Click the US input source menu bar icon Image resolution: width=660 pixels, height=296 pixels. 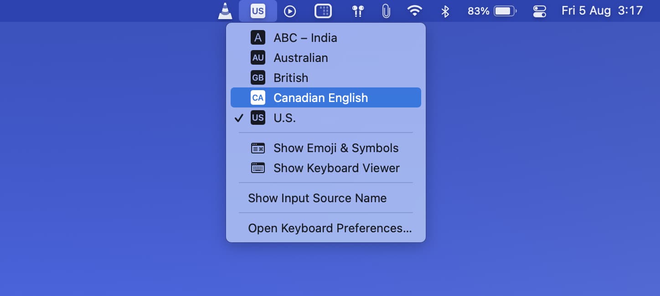click(x=258, y=11)
